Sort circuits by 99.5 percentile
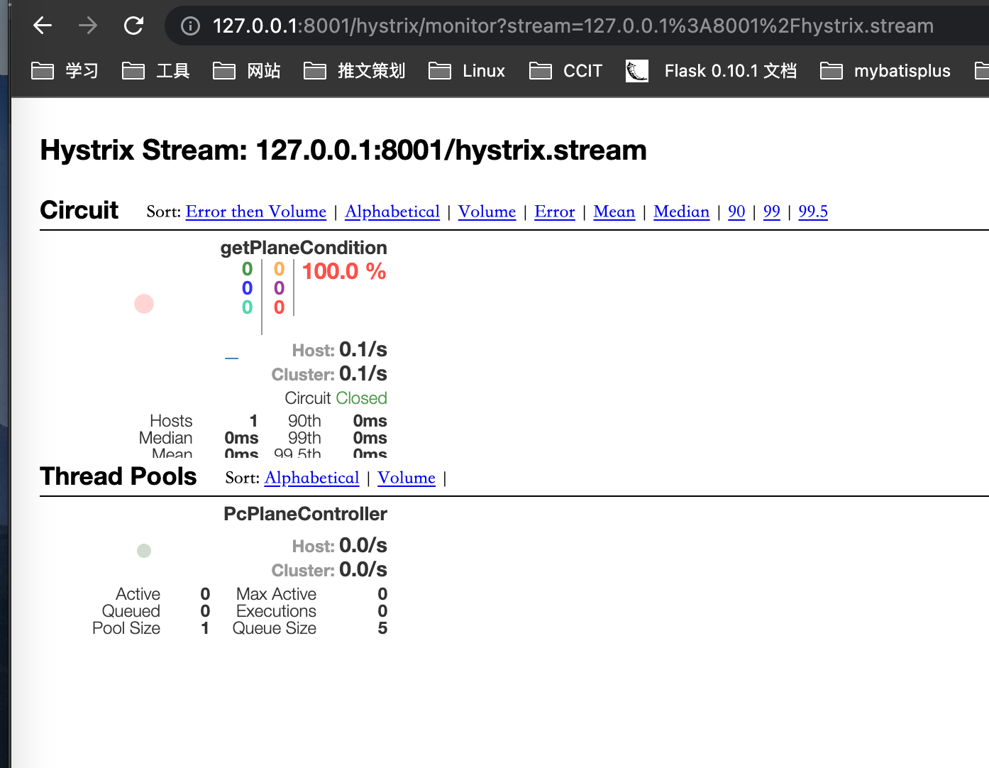 click(812, 212)
